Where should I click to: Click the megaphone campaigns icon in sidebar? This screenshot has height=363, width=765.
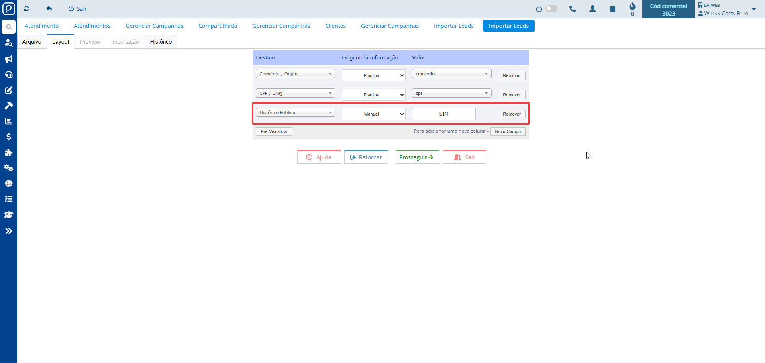pyautogui.click(x=8, y=59)
